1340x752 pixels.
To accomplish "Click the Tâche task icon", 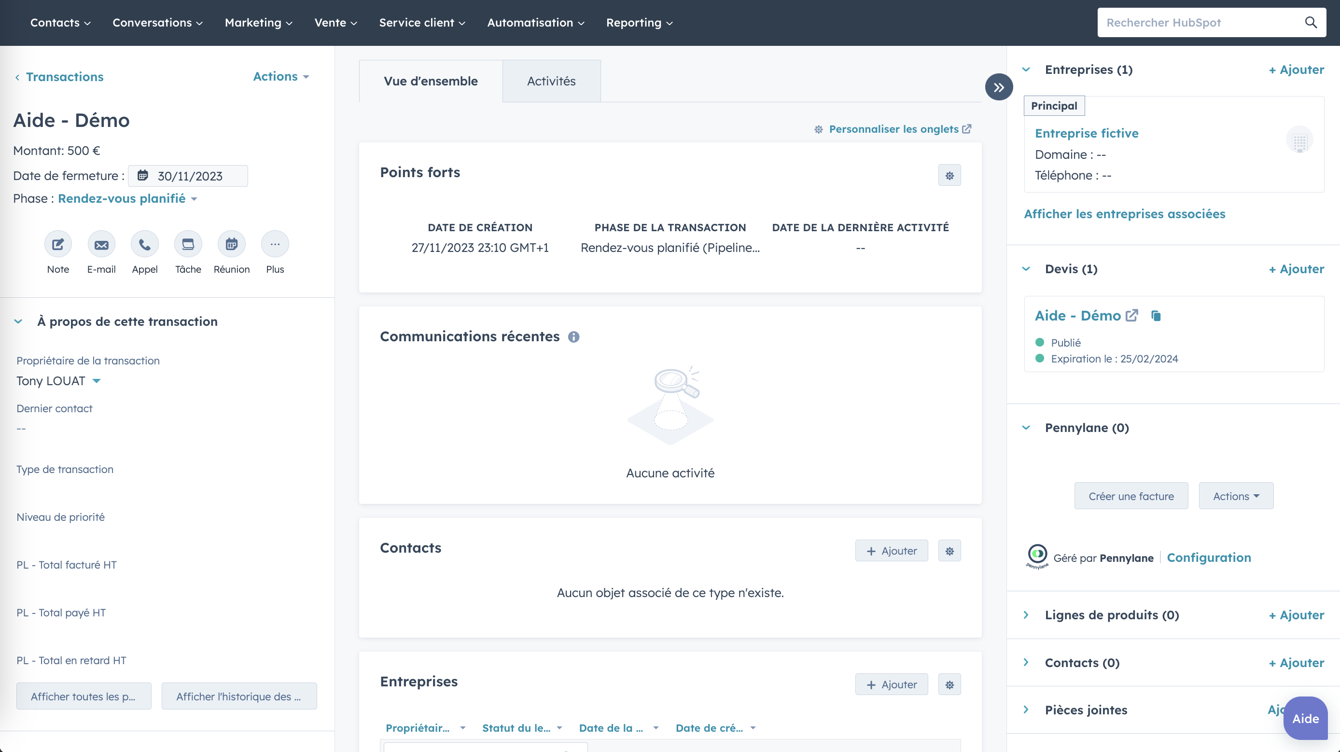I will click(188, 244).
